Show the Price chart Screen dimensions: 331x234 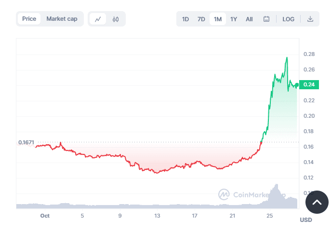29,19
